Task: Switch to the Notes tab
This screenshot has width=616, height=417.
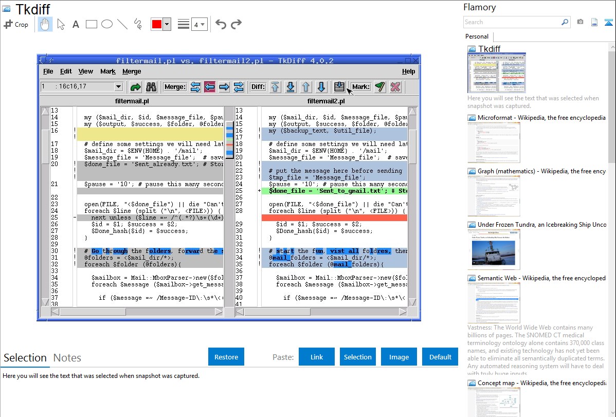Action: click(67, 358)
